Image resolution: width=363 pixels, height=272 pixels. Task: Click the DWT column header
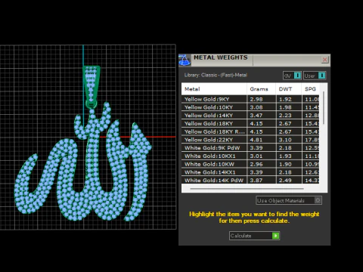tap(289, 89)
